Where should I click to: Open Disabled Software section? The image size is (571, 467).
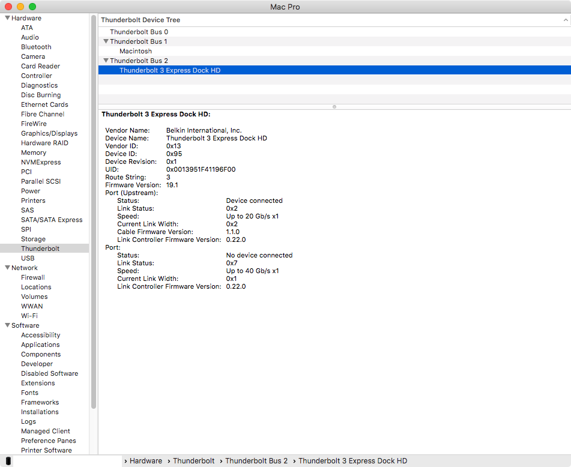49,373
